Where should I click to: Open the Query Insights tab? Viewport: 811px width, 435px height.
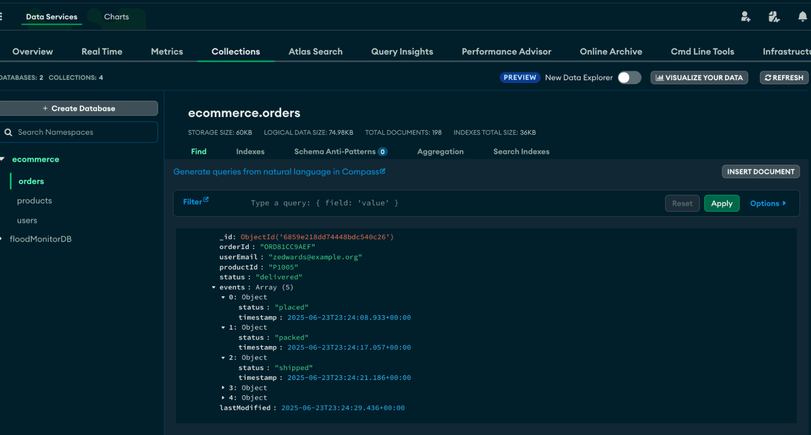point(402,51)
